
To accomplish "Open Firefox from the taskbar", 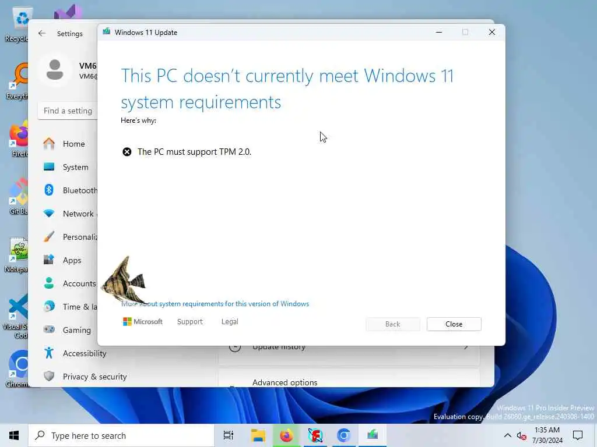I will 286,435.
